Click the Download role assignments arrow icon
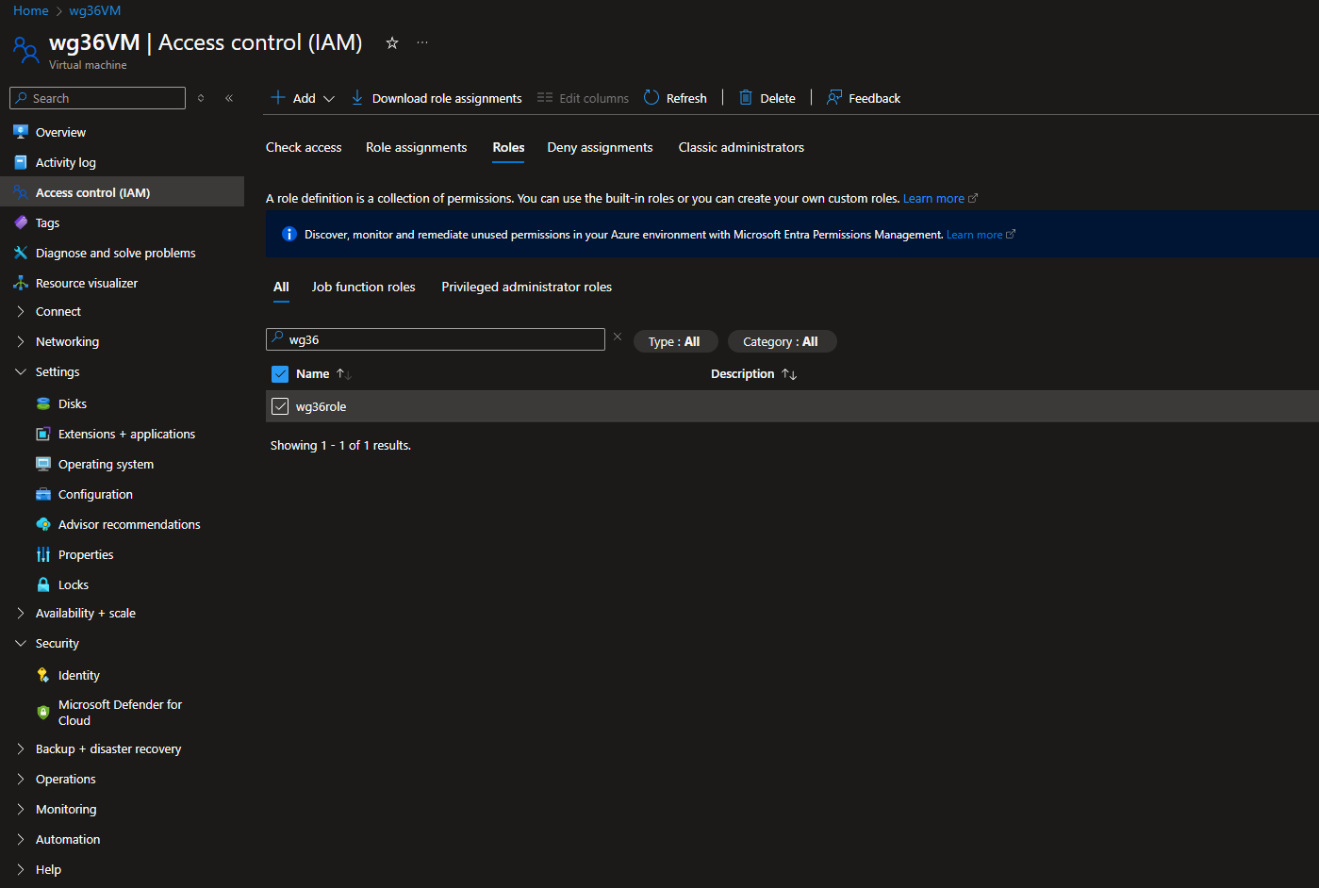Image resolution: width=1319 pixels, height=888 pixels. pyautogui.click(x=357, y=98)
